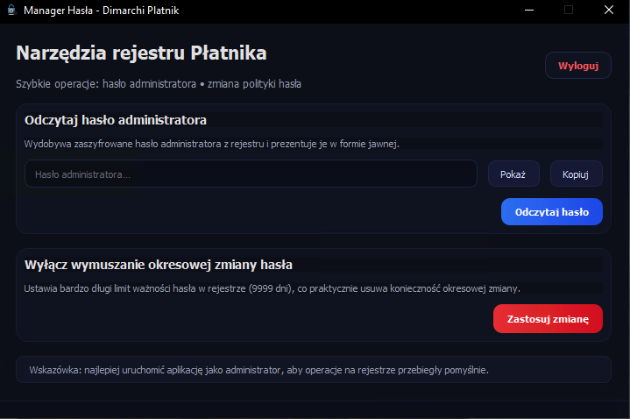Close the Manager Hasła window
Image resolution: width=630 pixels, height=419 pixels.
pos(609,10)
